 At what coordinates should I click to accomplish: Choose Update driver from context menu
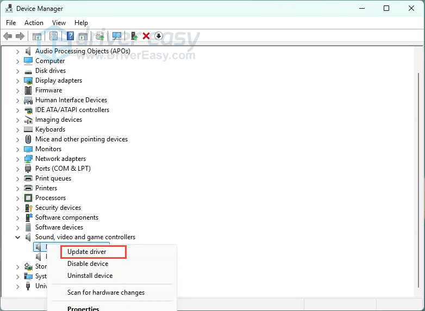click(87, 252)
